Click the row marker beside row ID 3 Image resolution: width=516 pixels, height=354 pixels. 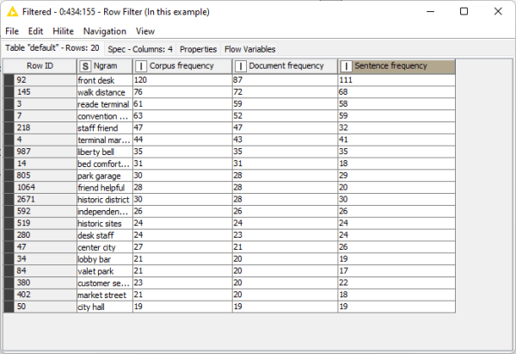point(9,104)
